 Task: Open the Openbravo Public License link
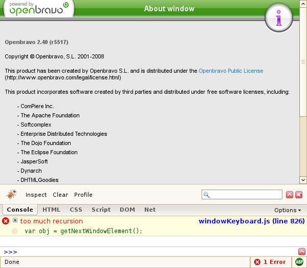click(x=231, y=71)
